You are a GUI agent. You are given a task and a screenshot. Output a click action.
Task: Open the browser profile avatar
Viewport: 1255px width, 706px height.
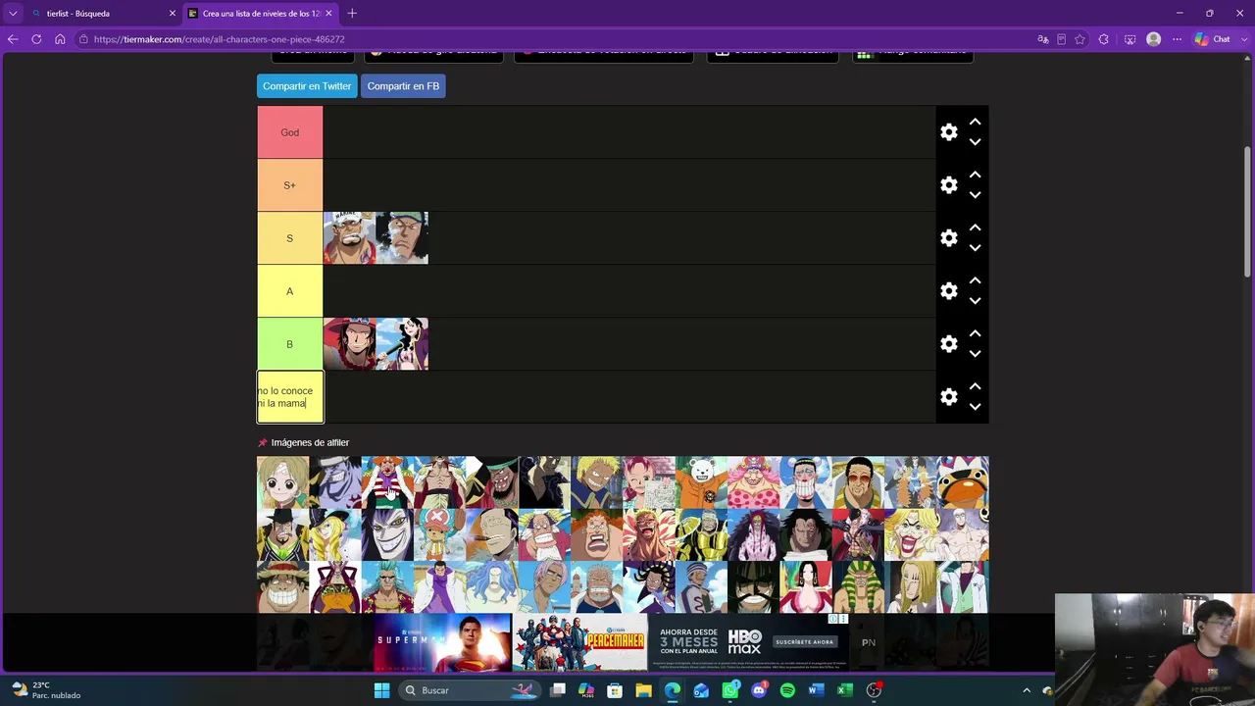(1153, 39)
